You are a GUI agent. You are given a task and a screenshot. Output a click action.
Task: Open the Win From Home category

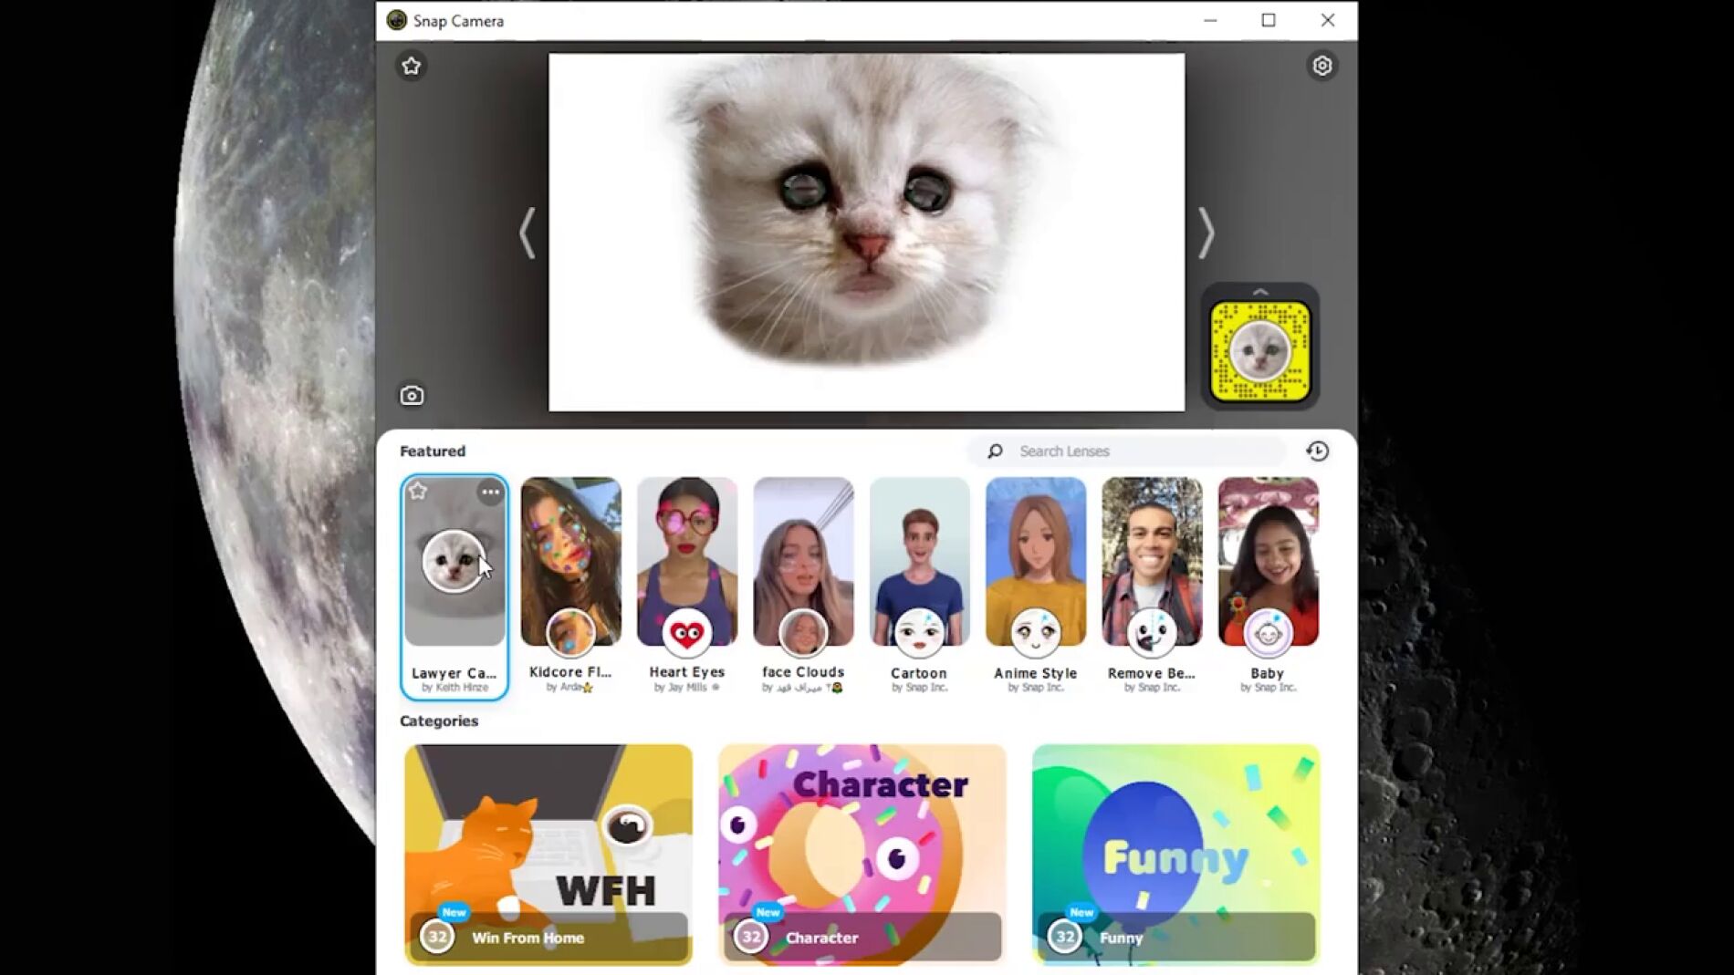click(548, 854)
